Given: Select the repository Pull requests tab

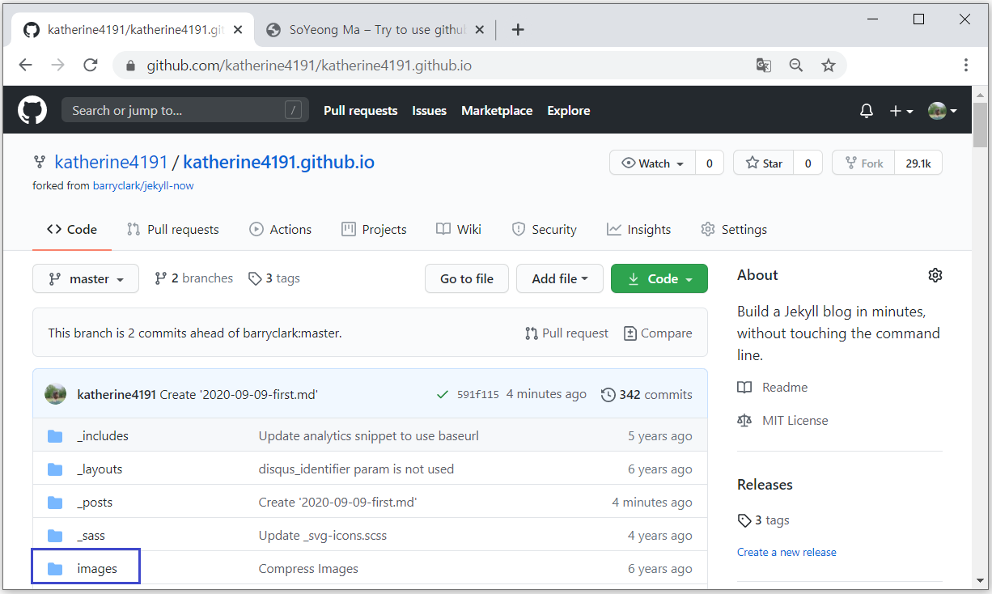Looking at the screenshot, I should (173, 229).
